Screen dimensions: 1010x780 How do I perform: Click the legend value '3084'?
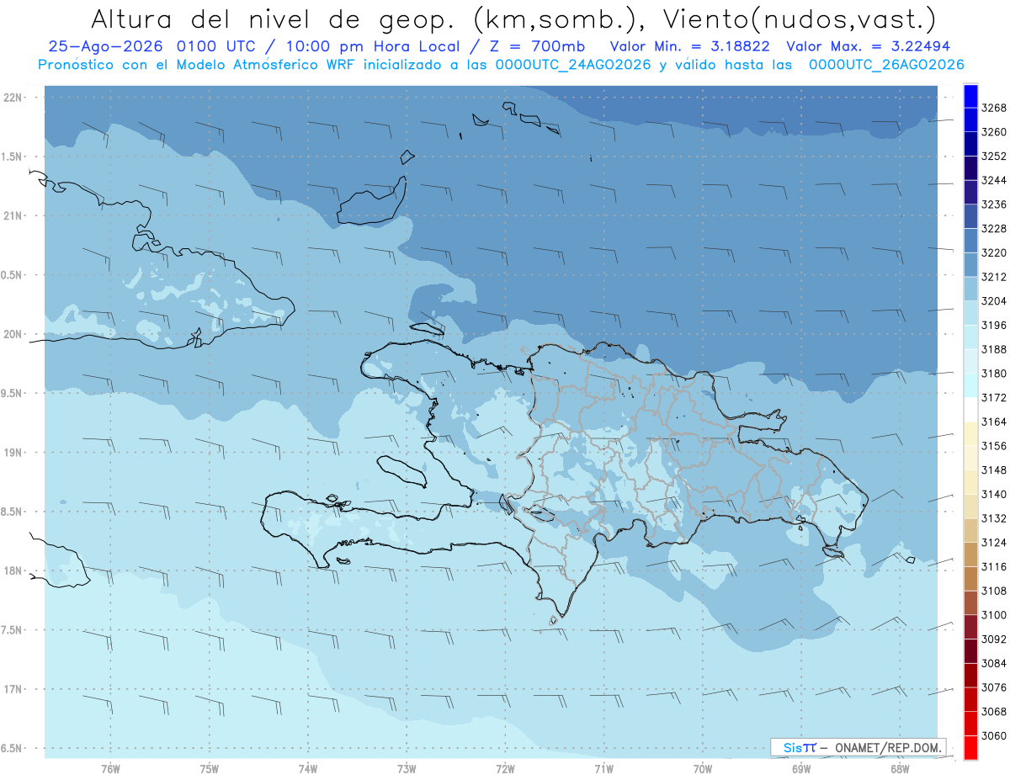[x=994, y=663]
